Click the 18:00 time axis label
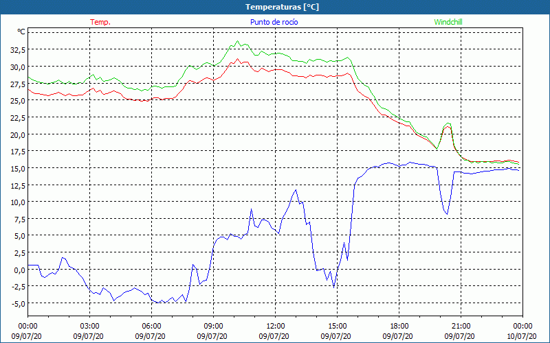 click(399, 327)
